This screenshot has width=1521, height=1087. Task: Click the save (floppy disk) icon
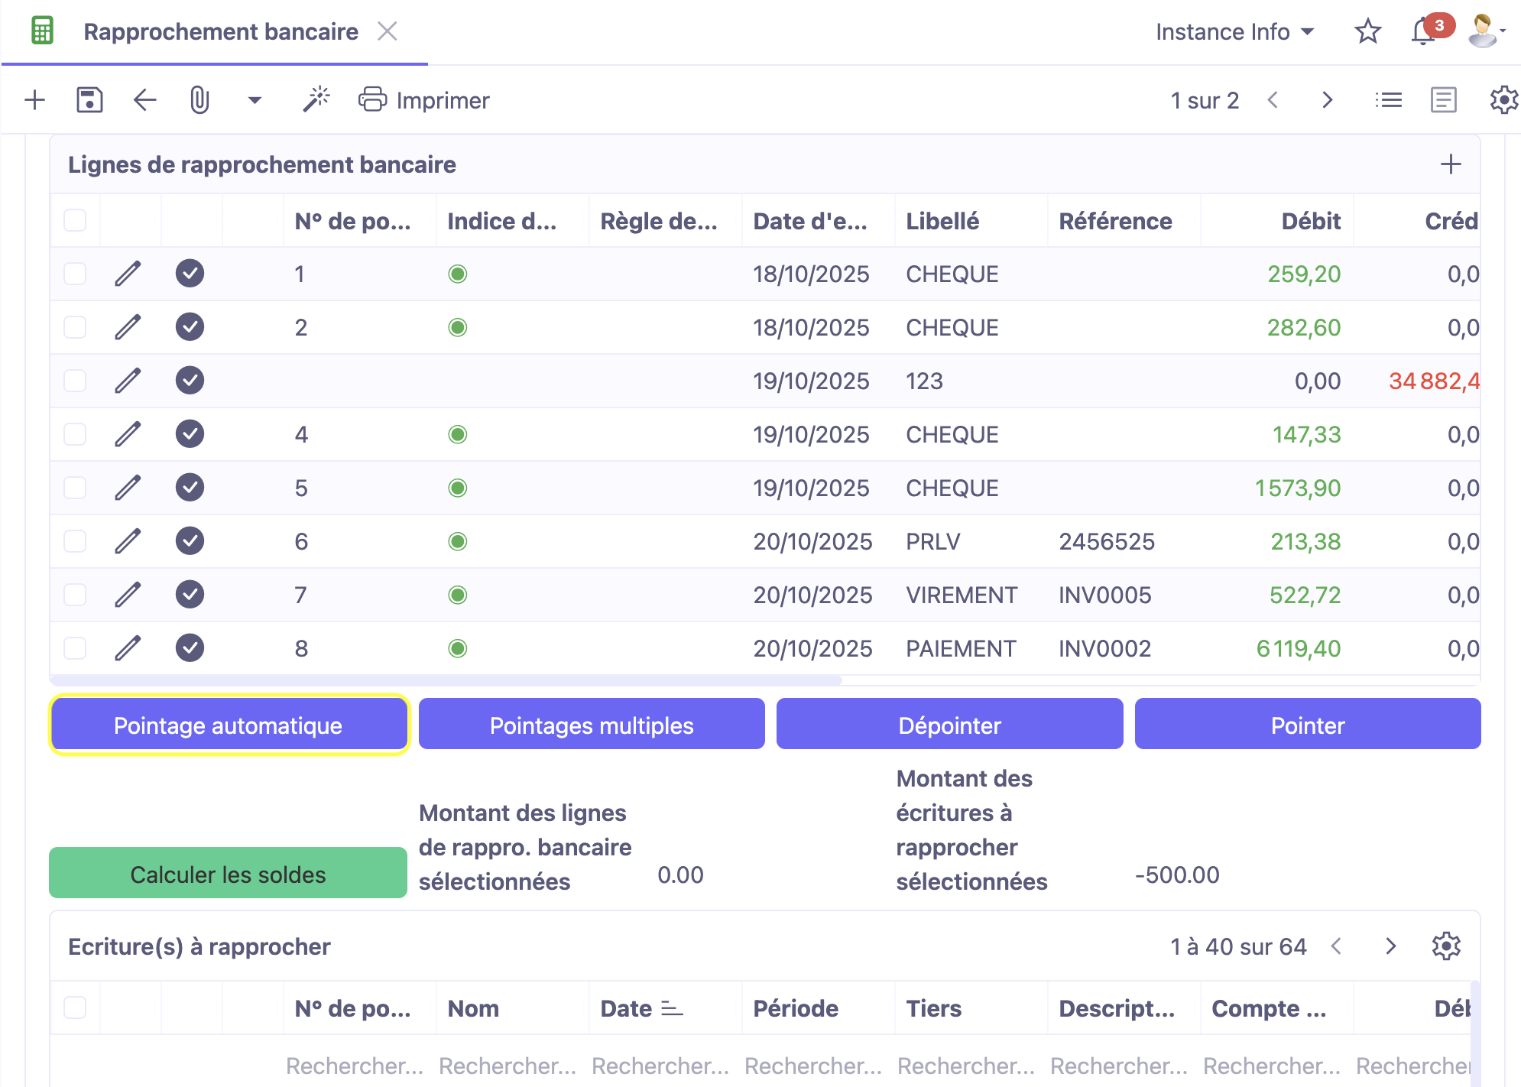(89, 100)
